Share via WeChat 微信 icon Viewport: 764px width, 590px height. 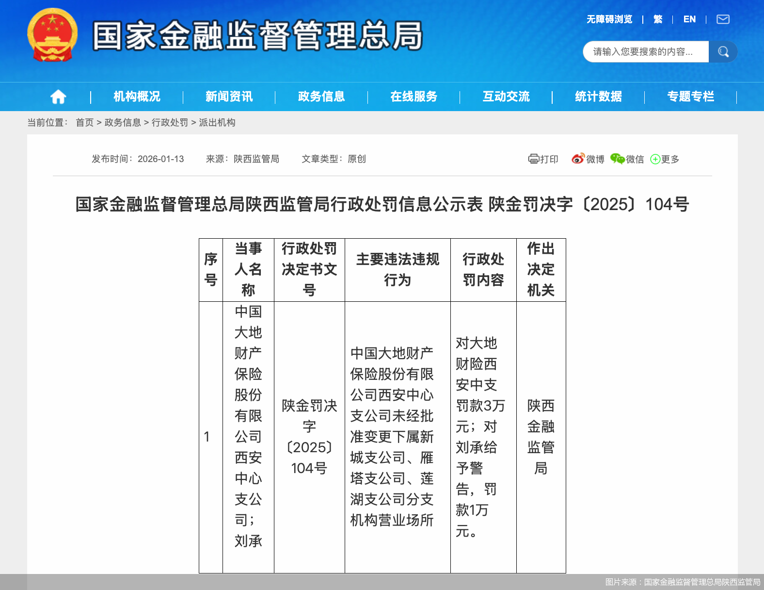(x=627, y=159)
